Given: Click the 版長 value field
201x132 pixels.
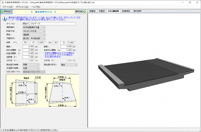Looking at the screenshot, I should pos(66,47).
